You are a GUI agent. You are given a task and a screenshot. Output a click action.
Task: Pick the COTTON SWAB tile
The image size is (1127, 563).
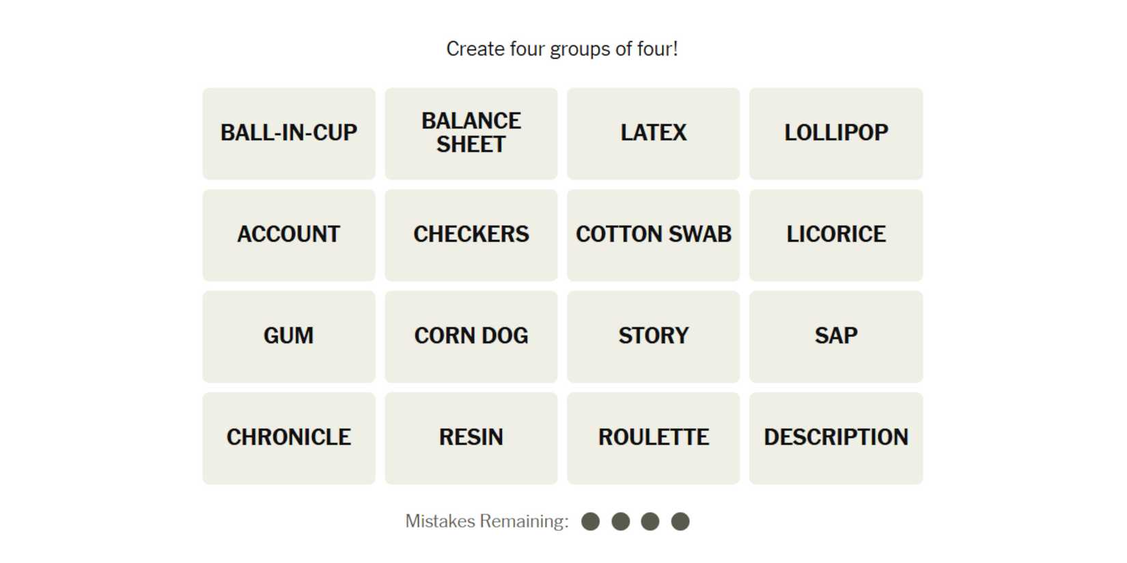click(x=653, y=235)
